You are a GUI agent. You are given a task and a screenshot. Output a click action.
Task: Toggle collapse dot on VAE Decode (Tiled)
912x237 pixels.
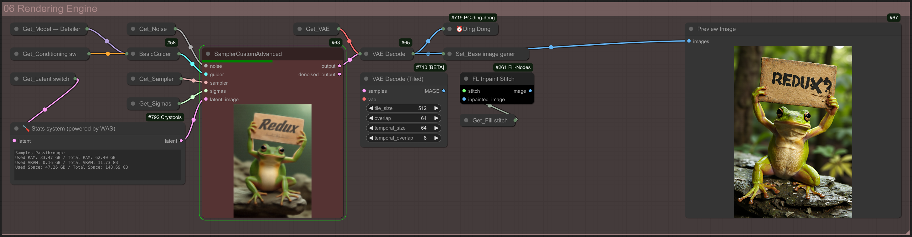(366, 79)
